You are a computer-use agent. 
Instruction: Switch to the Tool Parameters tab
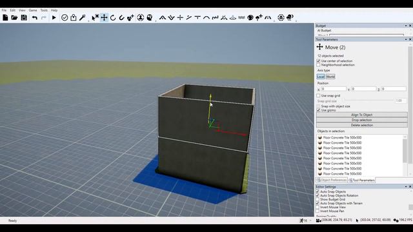[361, 180]
